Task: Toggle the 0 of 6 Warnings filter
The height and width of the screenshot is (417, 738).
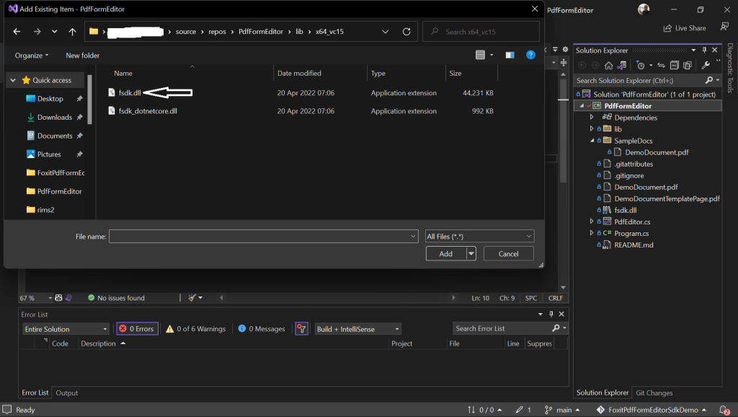Action: tap(196, 329)
